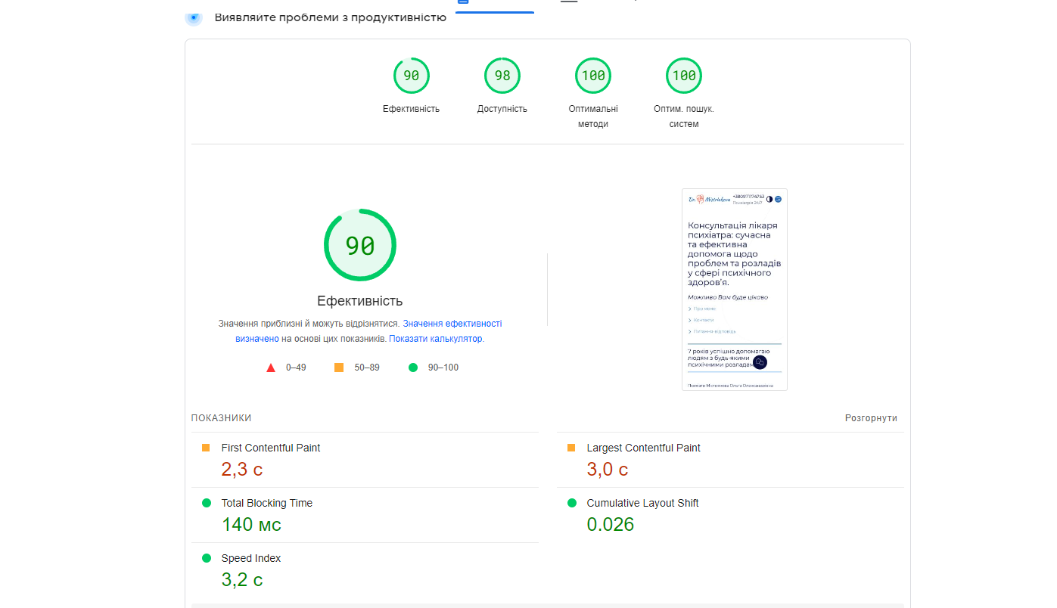Select the Largest Contentful Paint metric label
The width and height of the screenshot is (1057, 608).
pos(643,448)
